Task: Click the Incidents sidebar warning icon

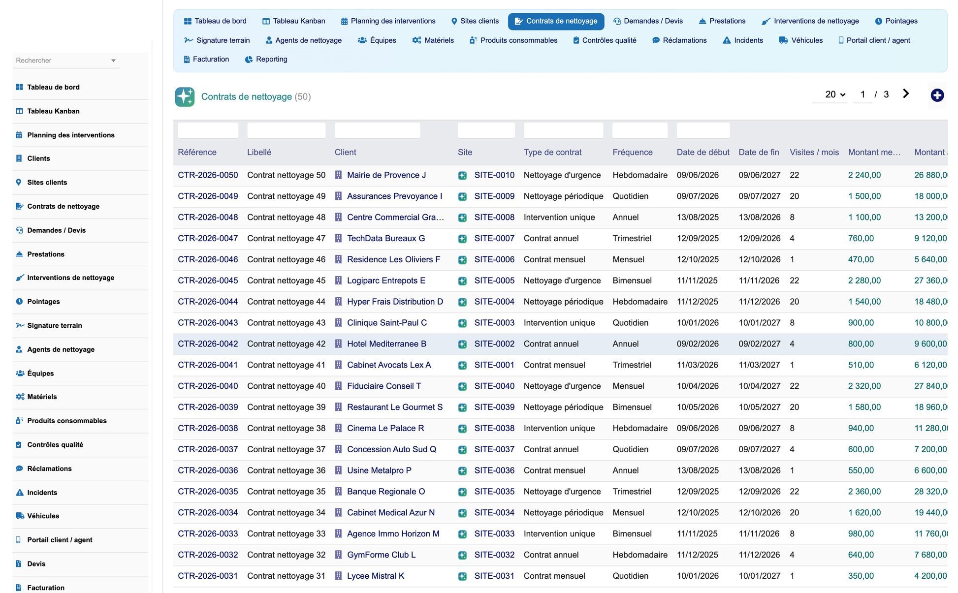Action: [19, 492]
